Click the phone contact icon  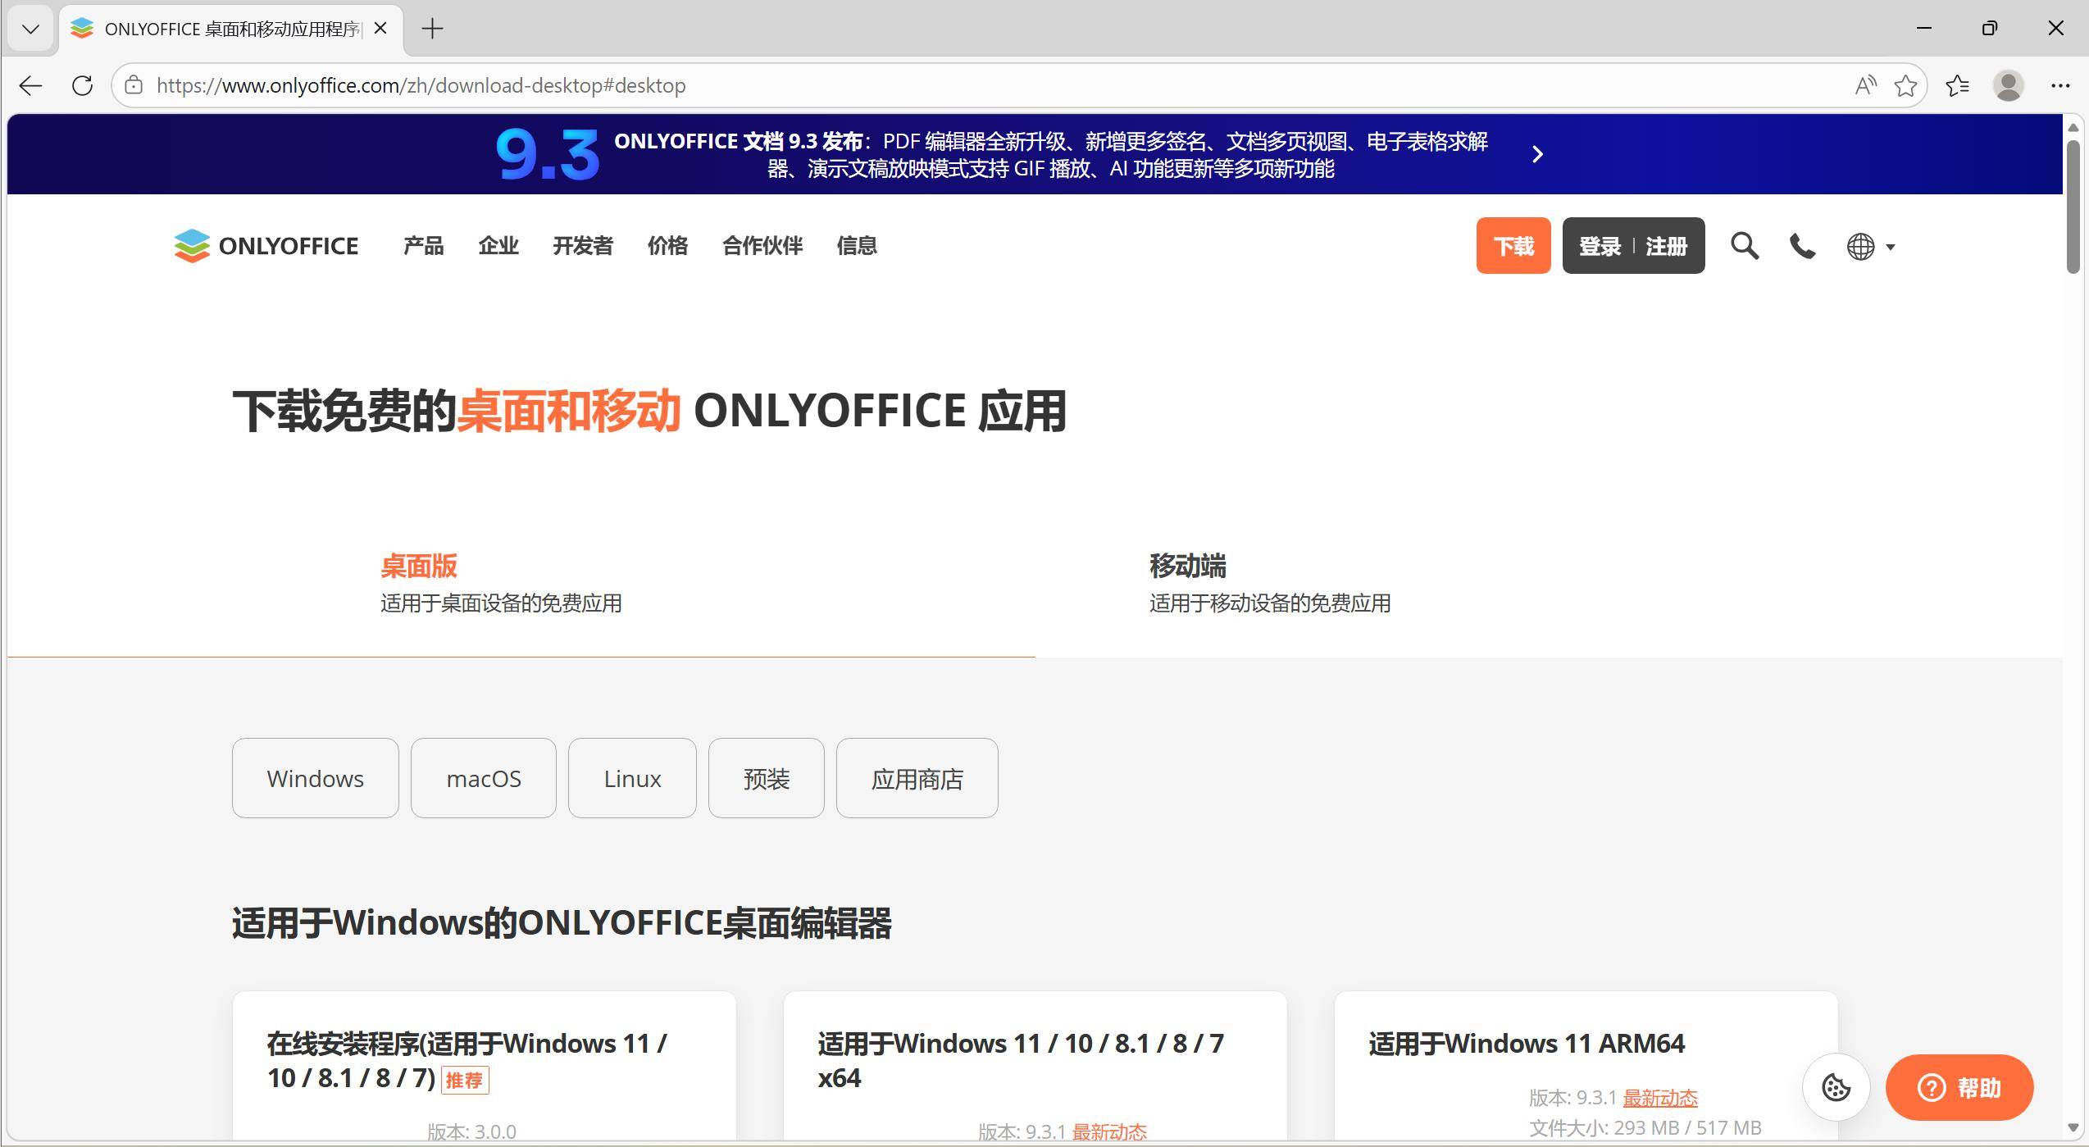click(x=1802, y=246)
